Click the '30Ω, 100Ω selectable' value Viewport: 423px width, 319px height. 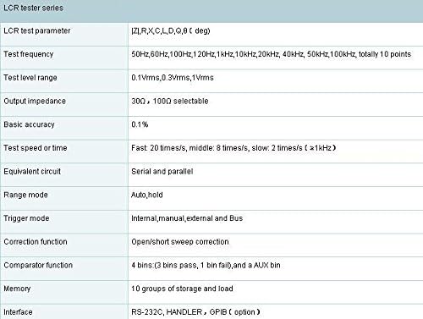pyautogui.click(x=170, y=101)
